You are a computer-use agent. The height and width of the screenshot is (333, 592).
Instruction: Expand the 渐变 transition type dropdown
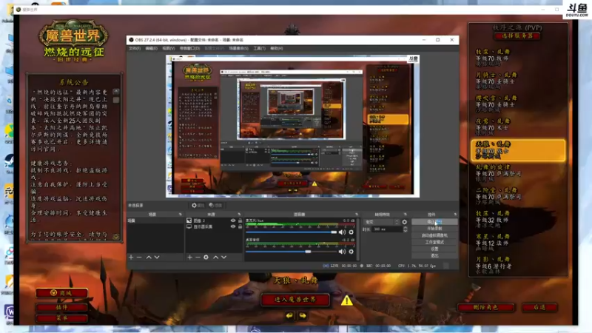pos(381,222)
